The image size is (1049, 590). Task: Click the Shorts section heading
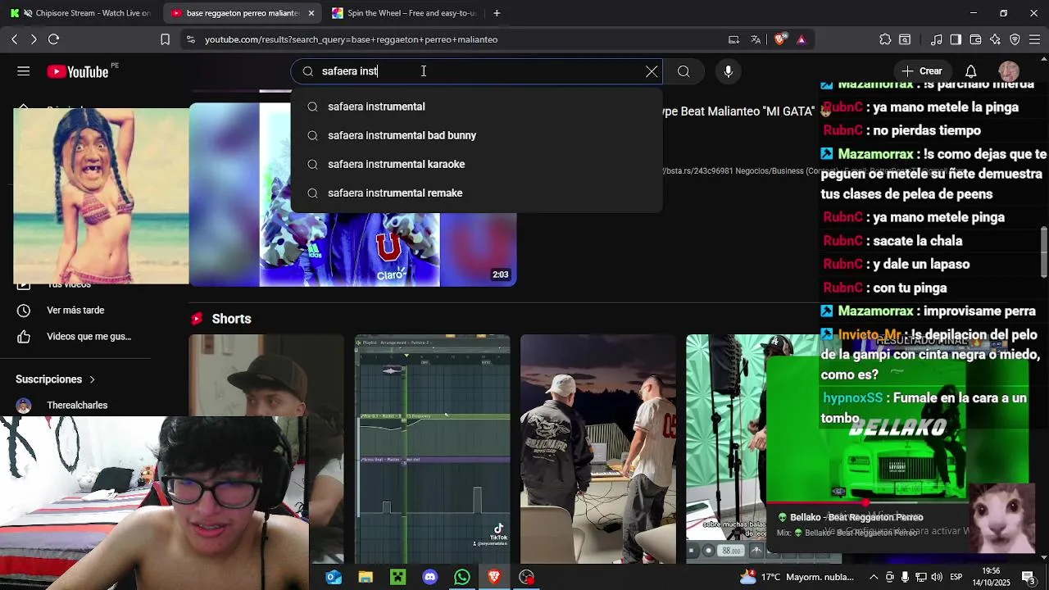coord(231,319)
